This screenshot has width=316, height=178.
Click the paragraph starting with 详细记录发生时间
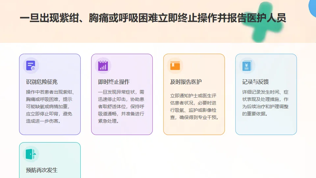click(x=265, y=103)
